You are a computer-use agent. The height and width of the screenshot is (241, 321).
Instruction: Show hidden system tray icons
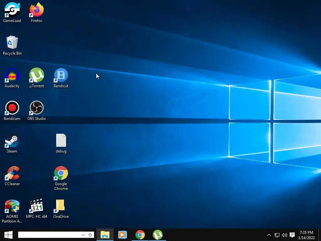(x=269, y=235)
